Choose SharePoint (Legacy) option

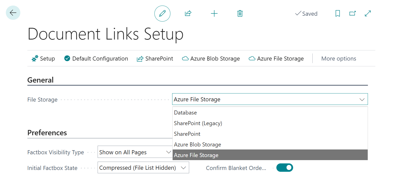(198, 123)
